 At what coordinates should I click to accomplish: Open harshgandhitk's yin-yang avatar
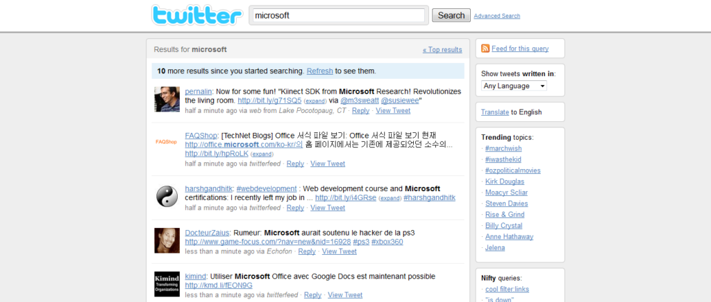point(167,197)
